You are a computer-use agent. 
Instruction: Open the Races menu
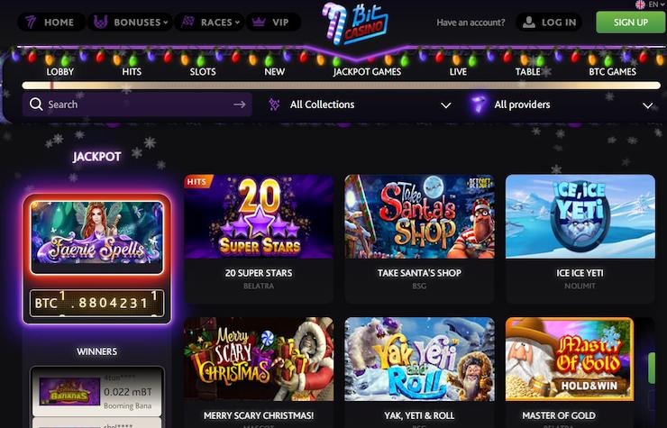[x=210, y=23]
